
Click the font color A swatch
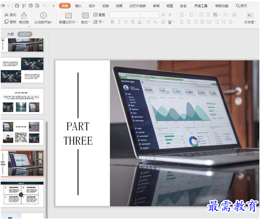tap(140, 22)
